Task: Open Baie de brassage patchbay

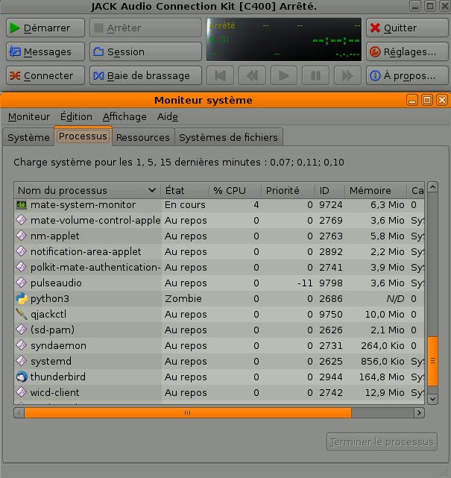Action: (x=145, y=75)
